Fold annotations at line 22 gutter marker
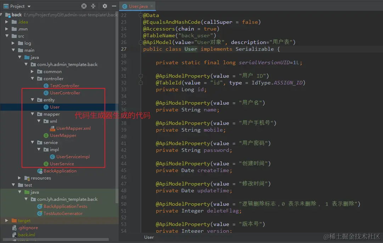 140,15
